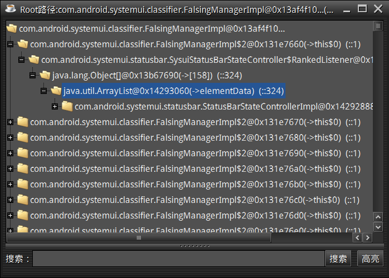Collapse the java.lang.Object[]@0x13b67690 node
This screenshot has width=389, height=278.
tap(32, 76)
